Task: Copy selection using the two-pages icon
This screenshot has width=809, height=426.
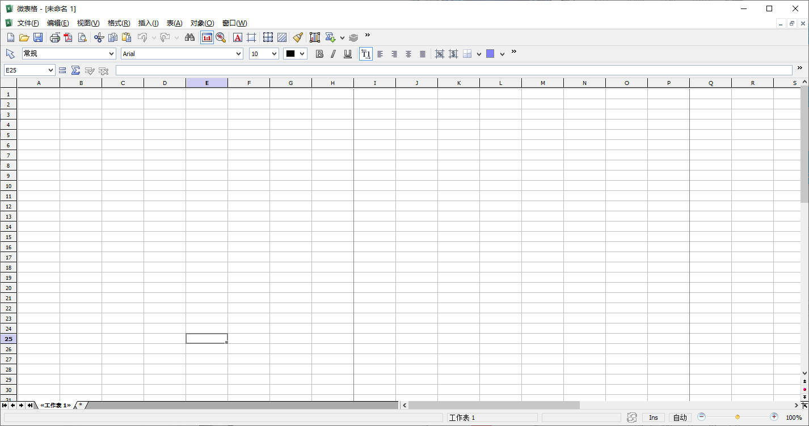Action: pyautogui.click(x=113, y=38)
